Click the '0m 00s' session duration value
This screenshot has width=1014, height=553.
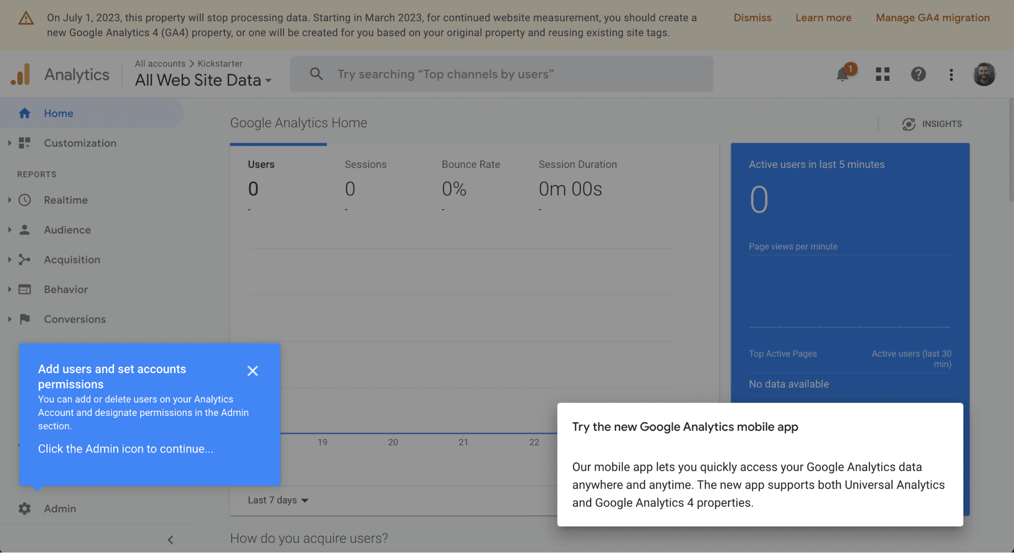pyautogui.click(x=570, y=189)
